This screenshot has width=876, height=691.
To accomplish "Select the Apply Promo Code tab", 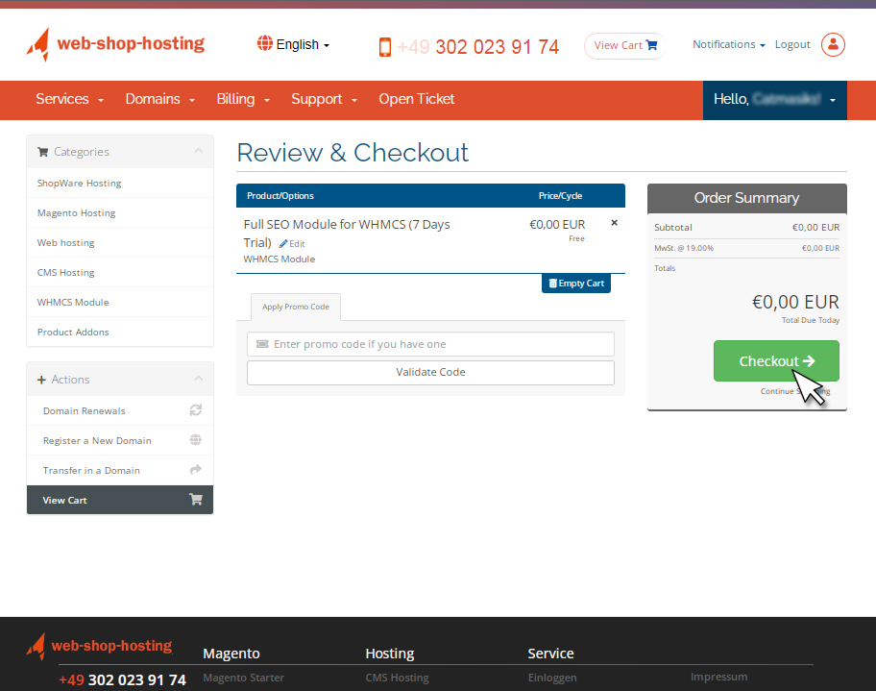I will click(296, 307).
